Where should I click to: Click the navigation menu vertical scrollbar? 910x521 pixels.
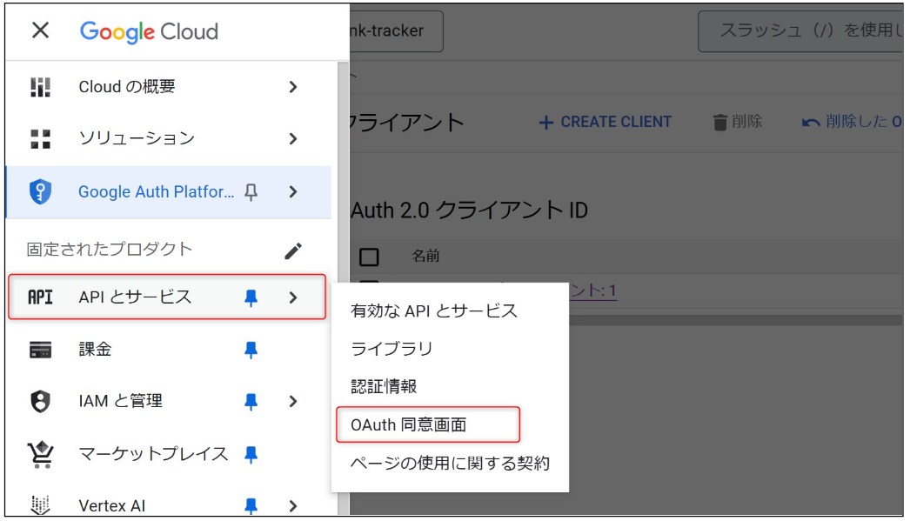[343, 288]
